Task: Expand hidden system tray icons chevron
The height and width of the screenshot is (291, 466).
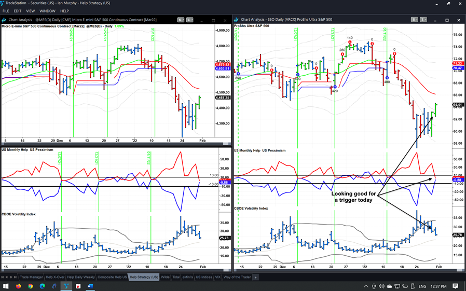Action: [x=367, y=286]
